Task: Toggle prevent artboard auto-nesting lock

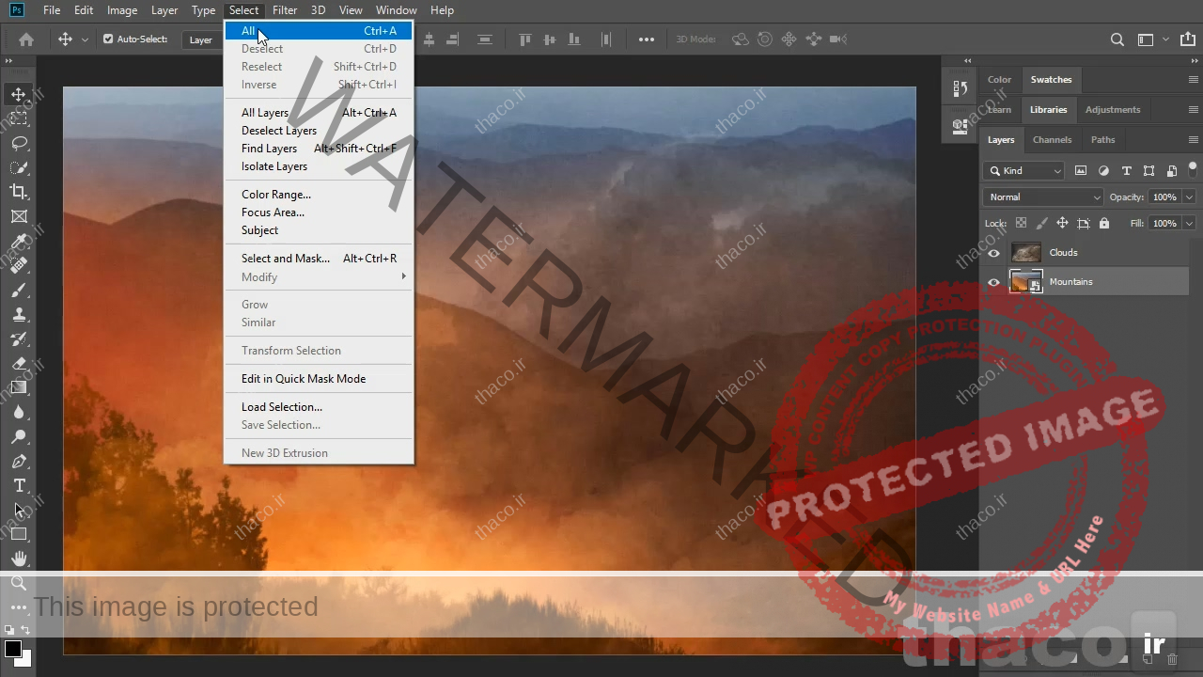Action: click(1083, 223)
